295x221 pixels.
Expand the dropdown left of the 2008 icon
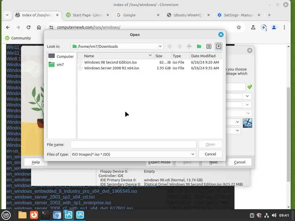(237, 122)
